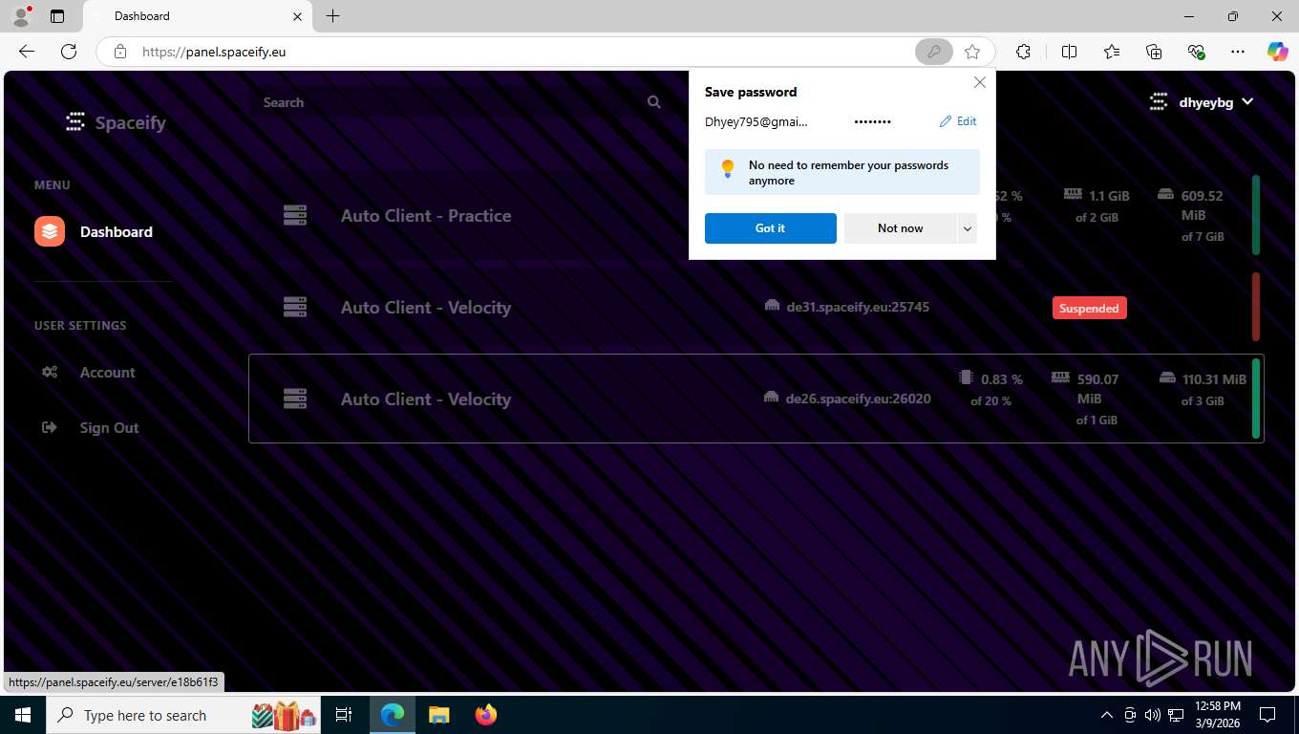Click the Spaceify logo icon
This screenshot has height=734, width=1299.
point(75,121)
